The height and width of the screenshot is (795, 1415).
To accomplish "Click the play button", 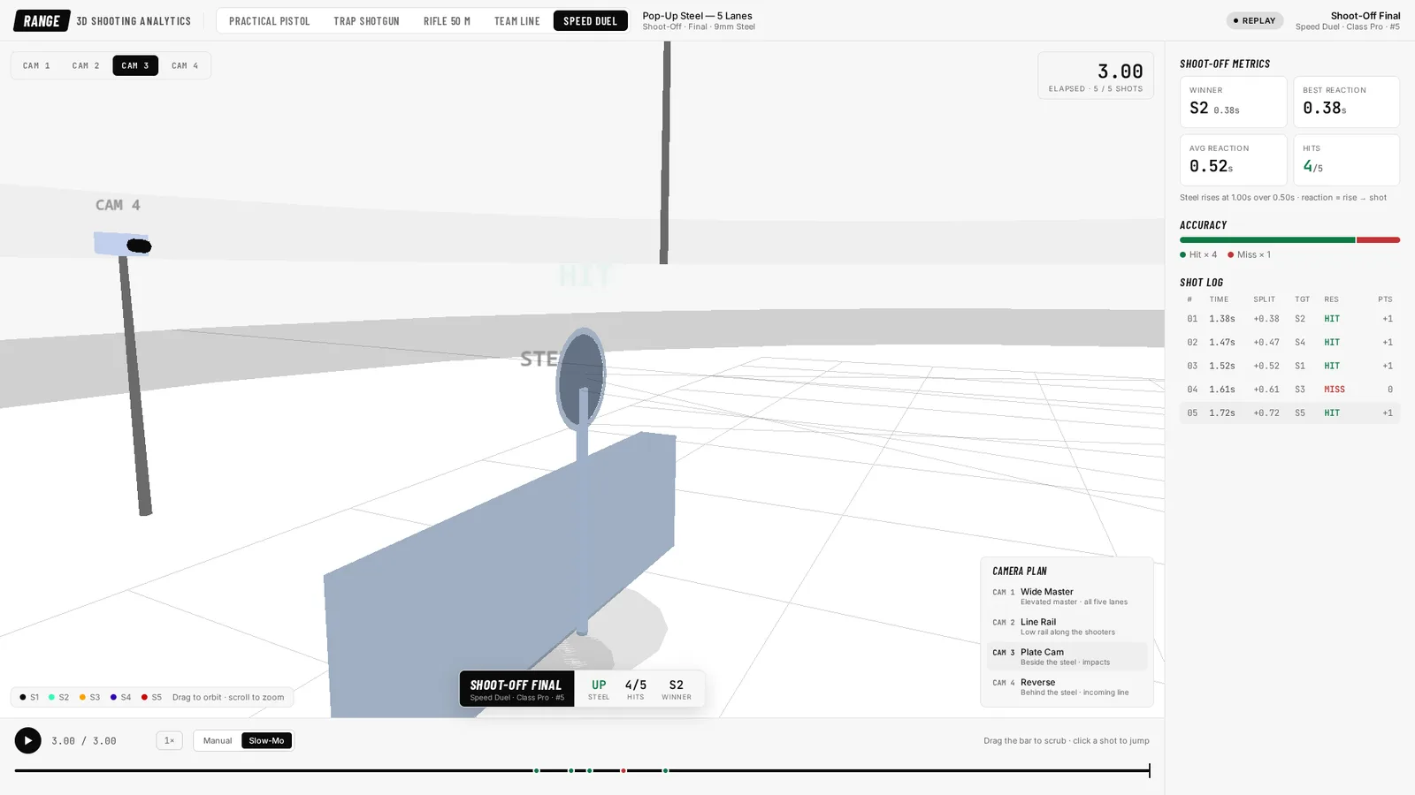I will click(27, 740).
